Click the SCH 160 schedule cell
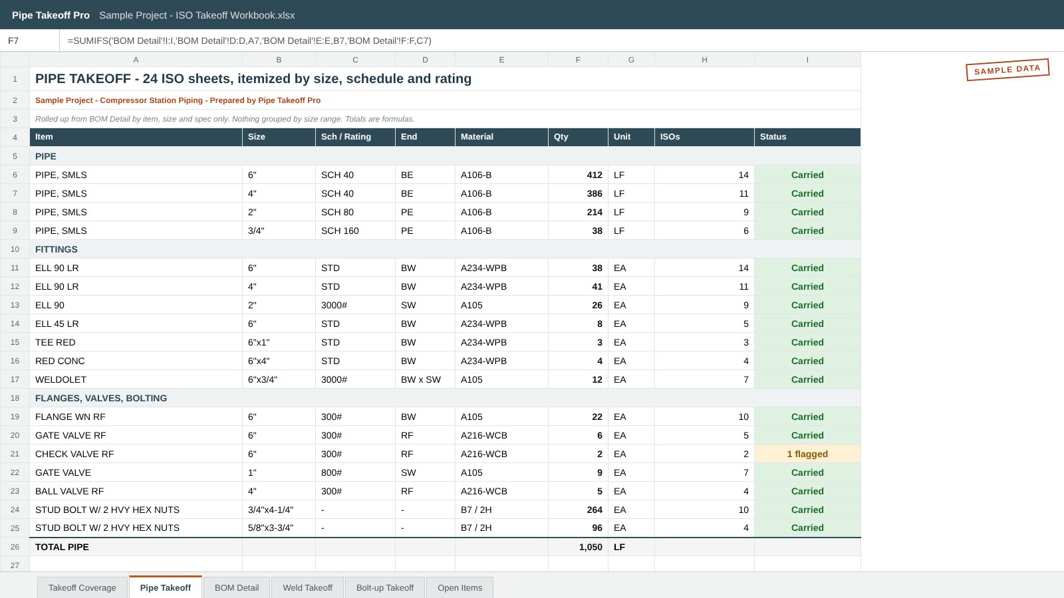 [x=356, y=231]
